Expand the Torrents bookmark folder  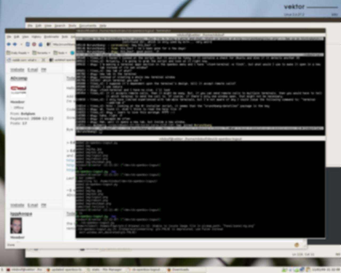(x=42, y=53)
